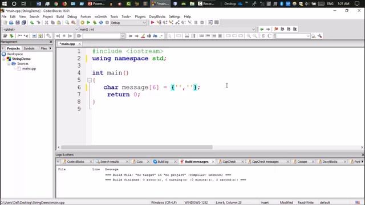Click the Debugging windows icon

(x=210, y=23)
